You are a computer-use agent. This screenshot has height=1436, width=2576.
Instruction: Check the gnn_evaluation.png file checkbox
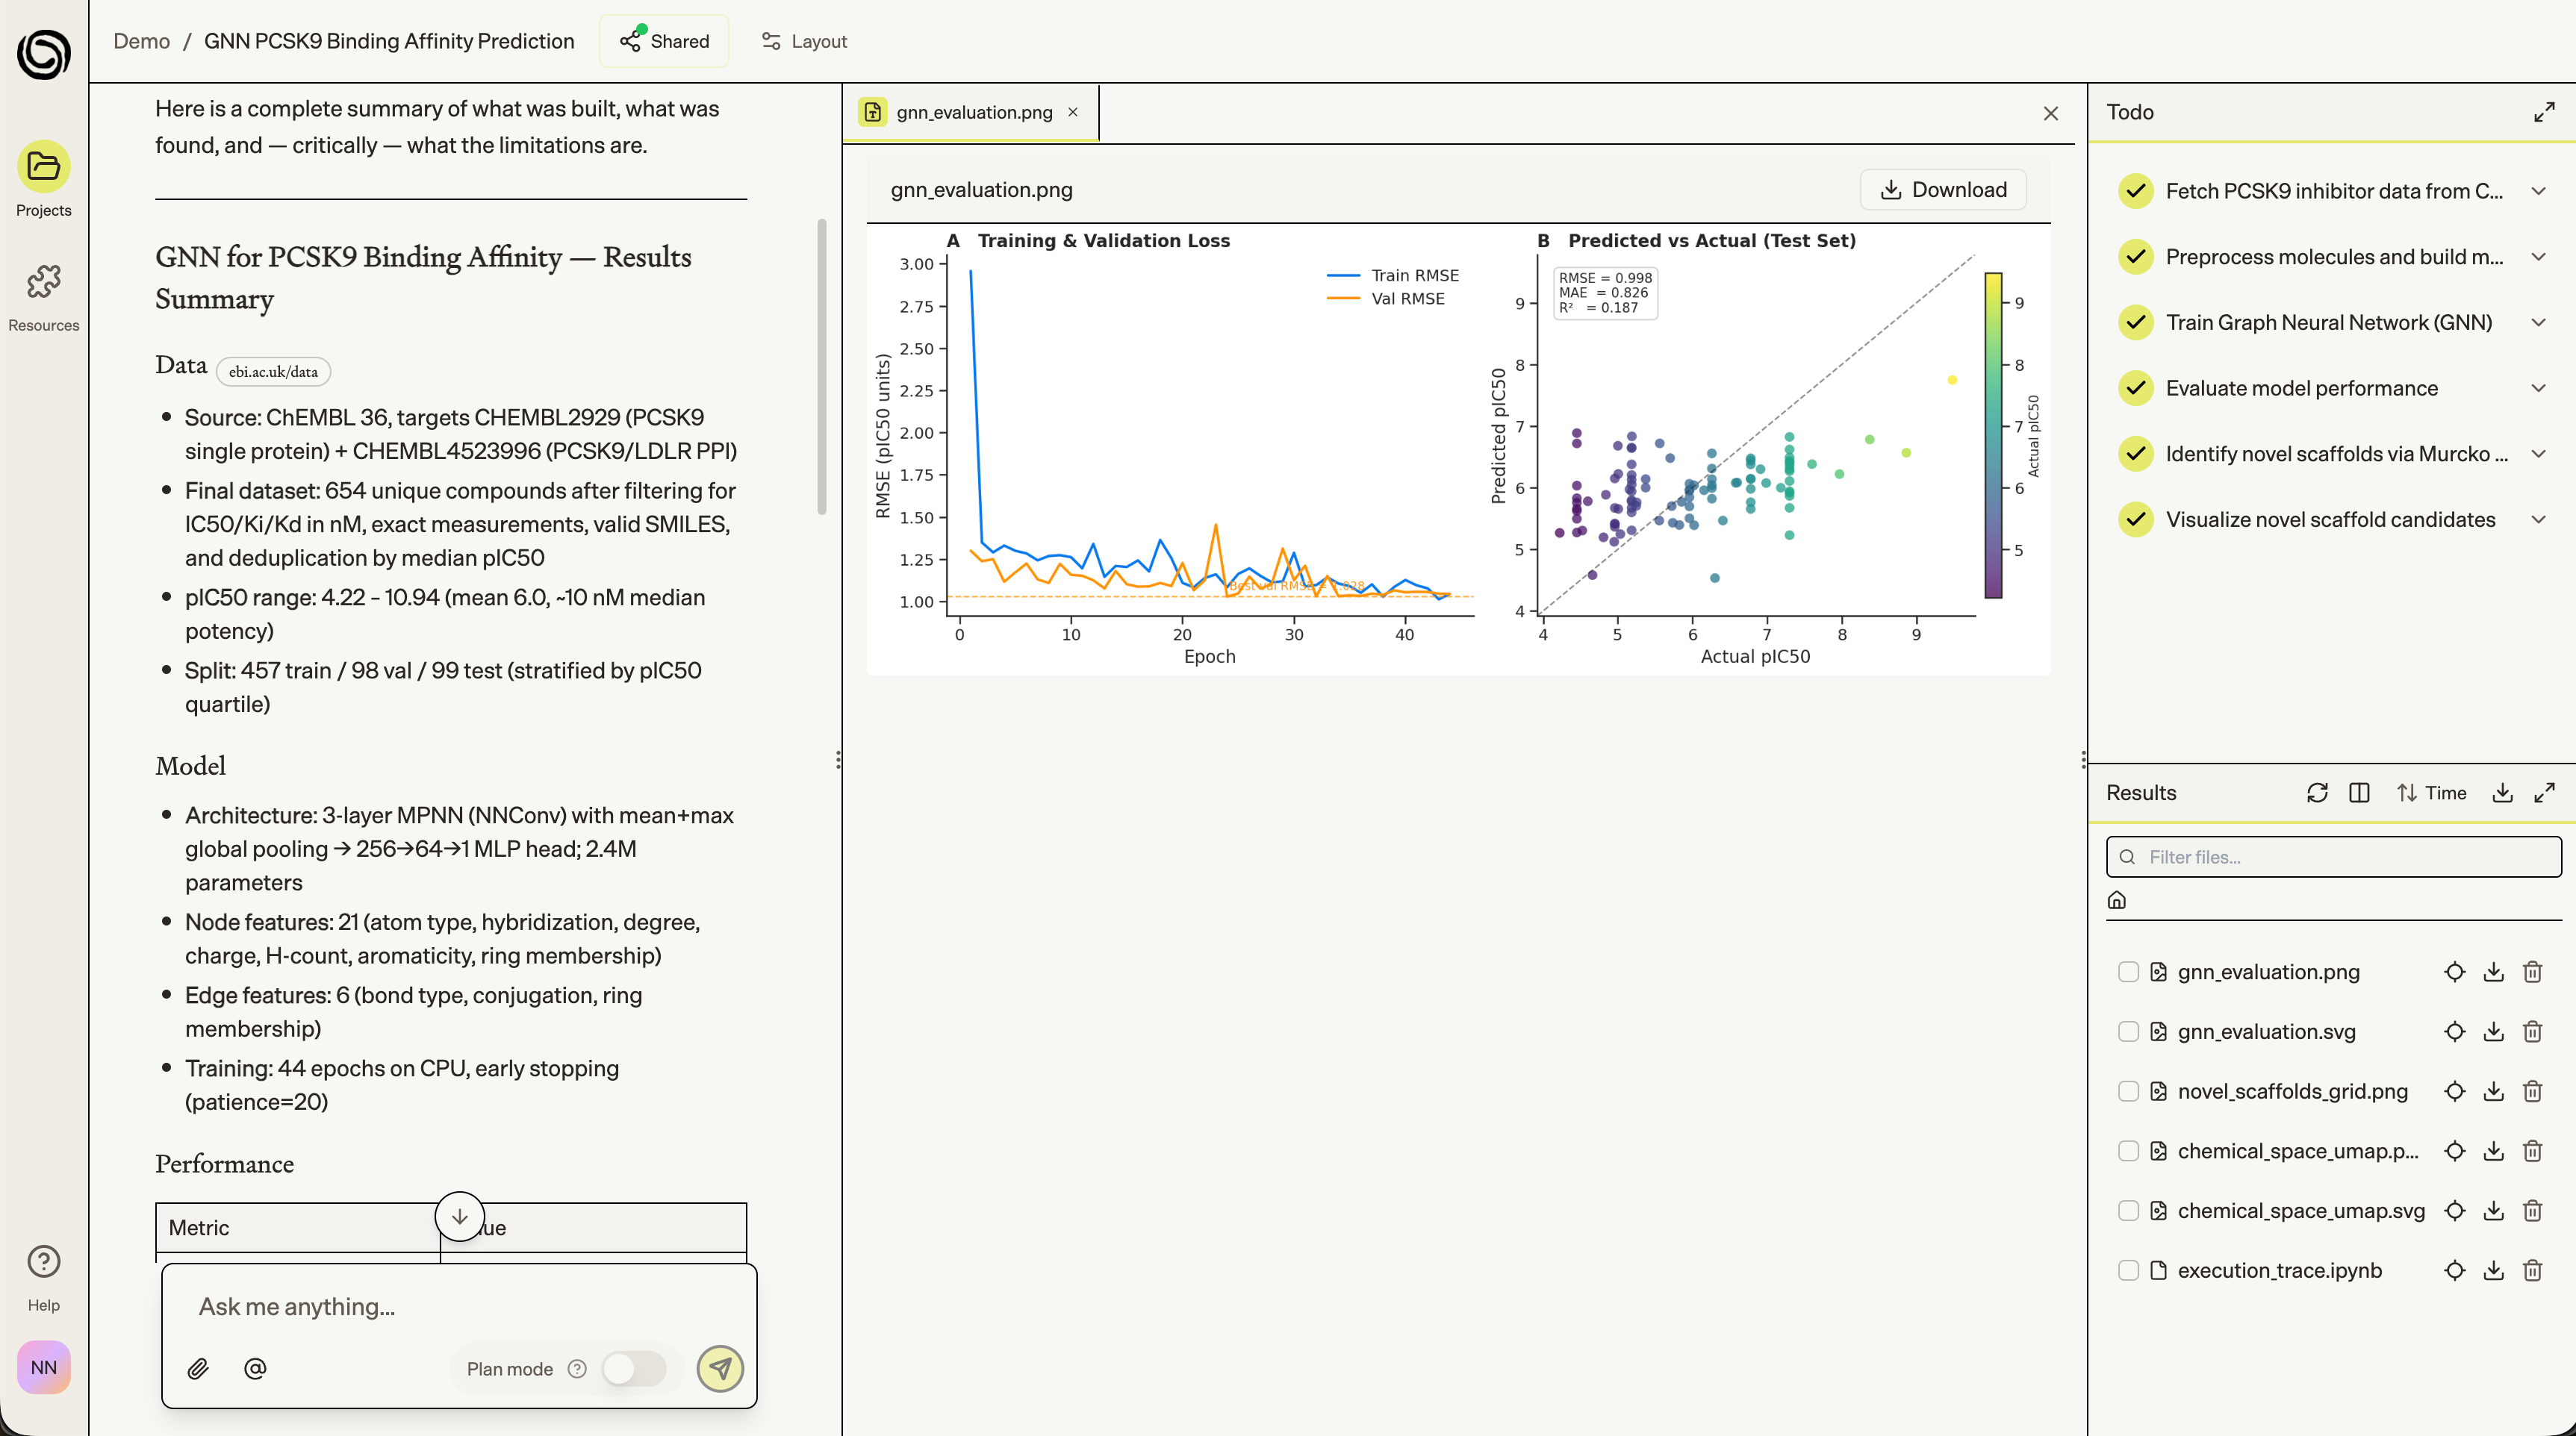click(x=2128, y=971)
